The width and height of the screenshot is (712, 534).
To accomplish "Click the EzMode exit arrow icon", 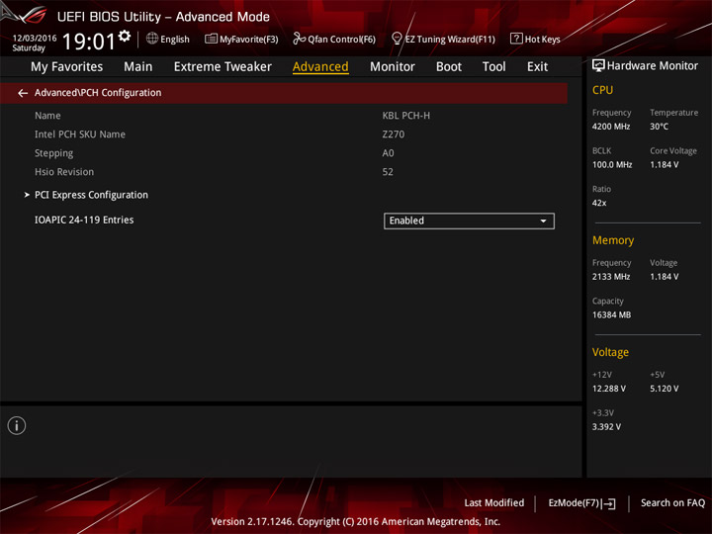I will point(609,503).
